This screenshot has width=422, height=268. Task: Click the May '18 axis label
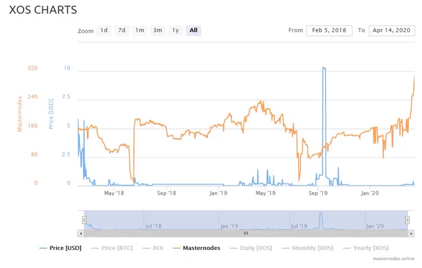pyautogui.click(x=114, y=193)
